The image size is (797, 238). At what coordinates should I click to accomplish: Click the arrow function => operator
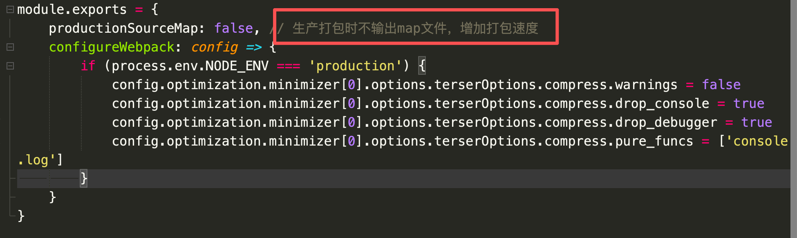[254, 47]
